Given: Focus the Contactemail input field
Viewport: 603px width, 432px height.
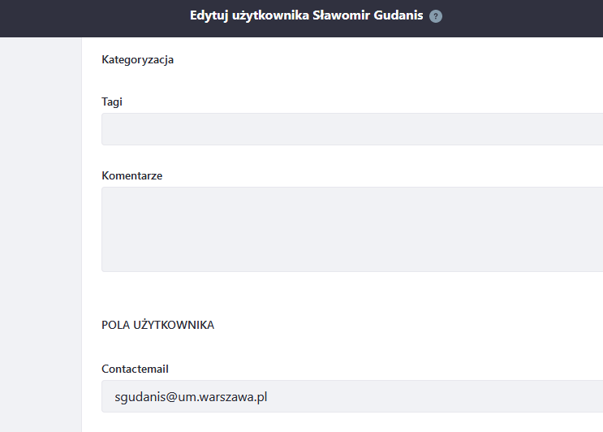Looking at the screenshot, I should pos(351,396).
